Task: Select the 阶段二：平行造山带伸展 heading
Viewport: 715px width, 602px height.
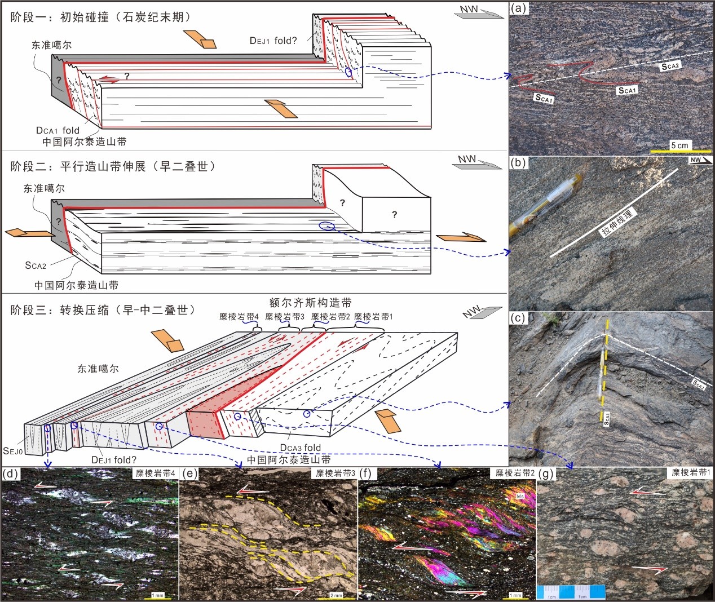Action: click(x=113, y=167)
